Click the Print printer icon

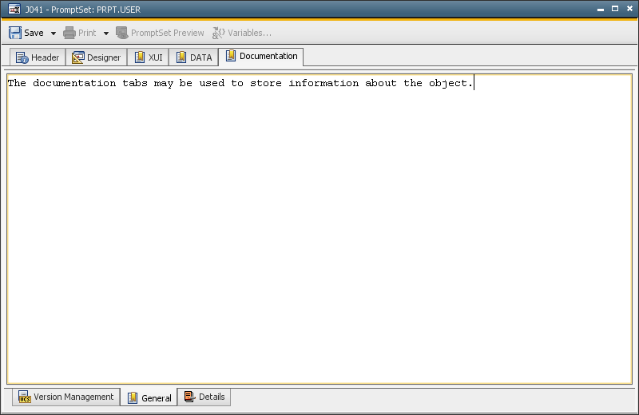pyautogui.click(x=69, y=33)
